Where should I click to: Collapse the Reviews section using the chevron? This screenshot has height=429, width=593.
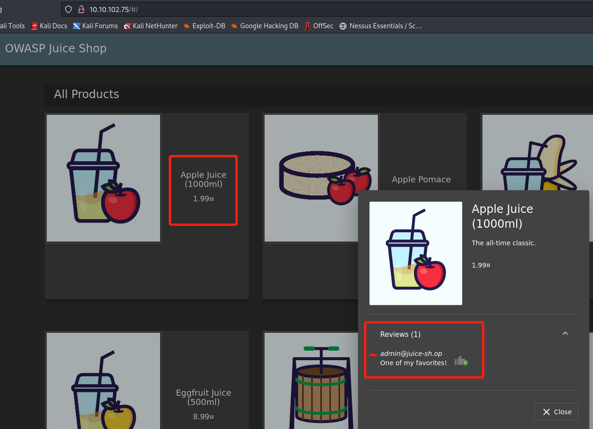pos(565,334)
